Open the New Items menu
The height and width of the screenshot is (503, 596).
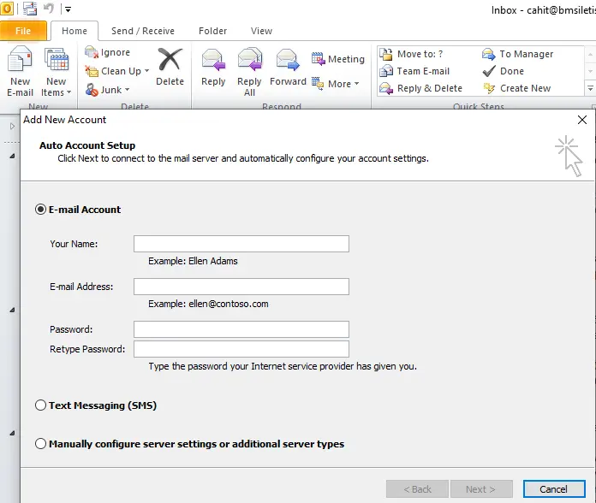57,71
